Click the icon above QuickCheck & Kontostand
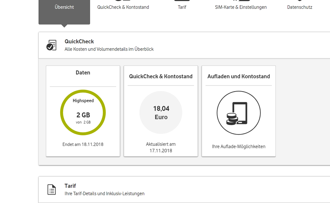The image size is (330, 203). [123, 1]
